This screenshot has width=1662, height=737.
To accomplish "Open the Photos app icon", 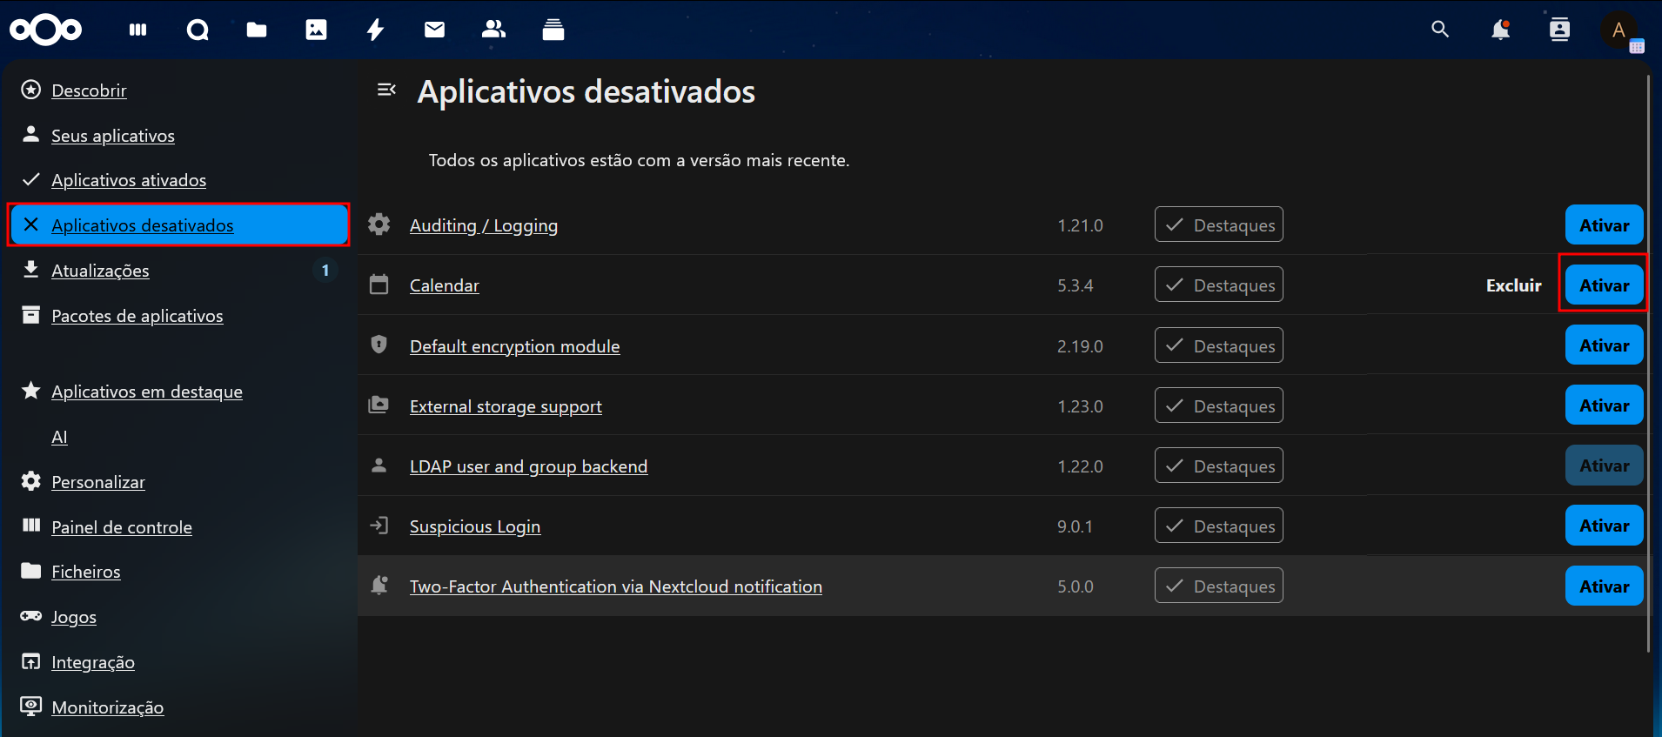I will pyautogui.click(x=316, y=30).
